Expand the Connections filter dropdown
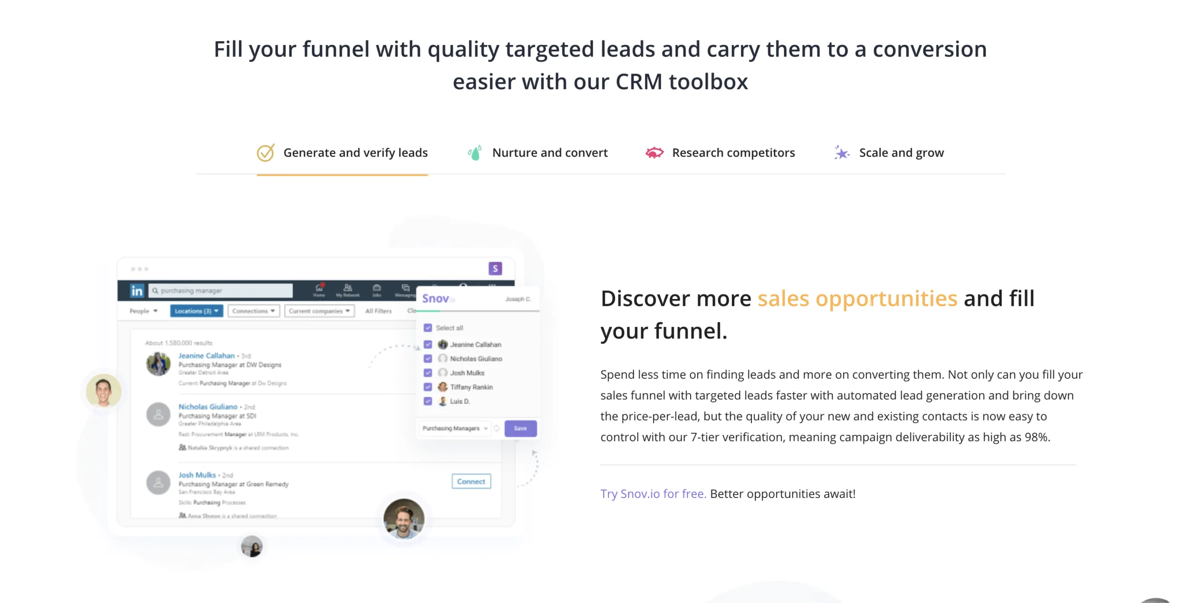 tap(254, 311)
